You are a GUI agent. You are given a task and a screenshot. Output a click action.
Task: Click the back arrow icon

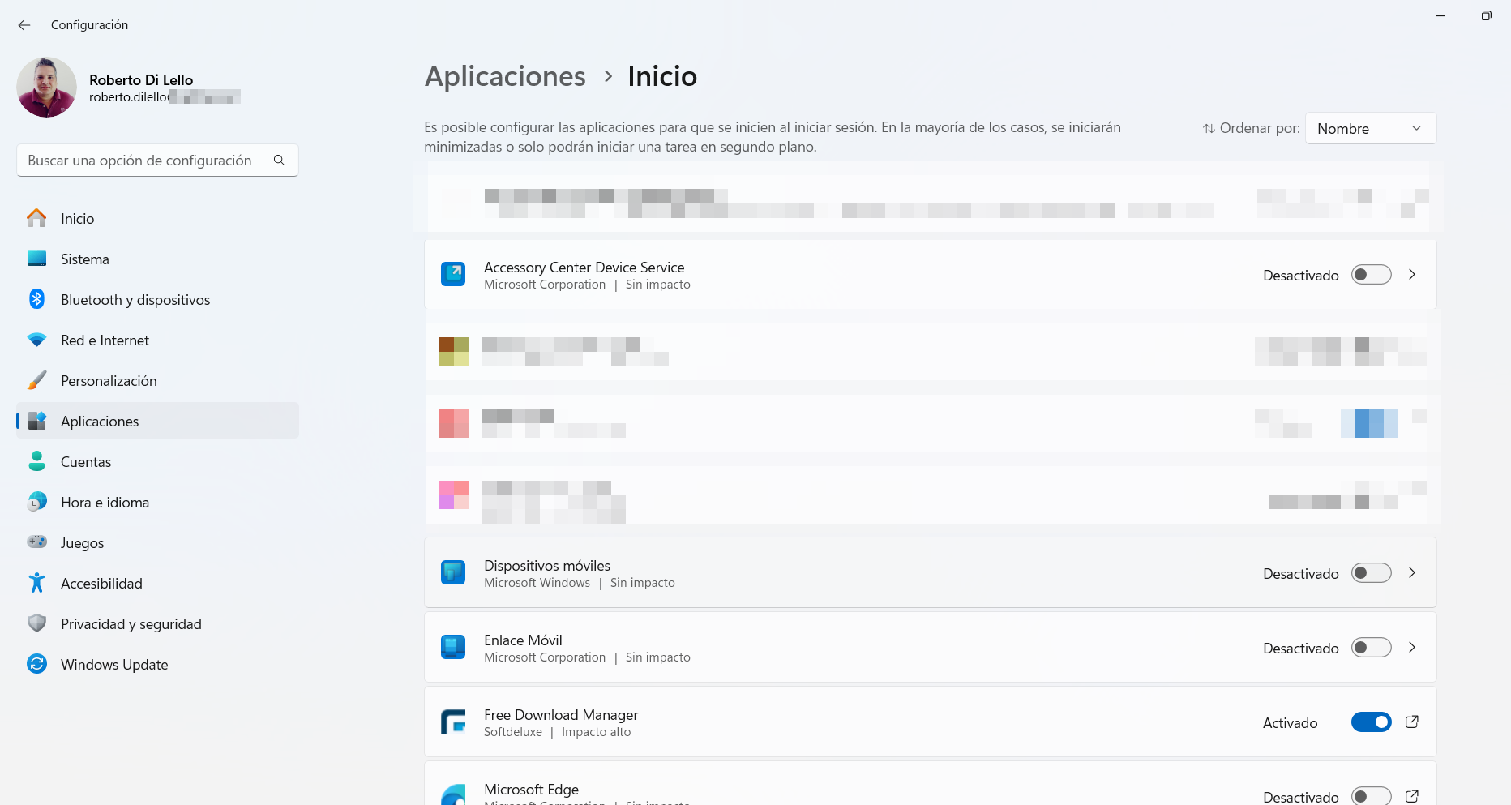[x=24, y=25]
